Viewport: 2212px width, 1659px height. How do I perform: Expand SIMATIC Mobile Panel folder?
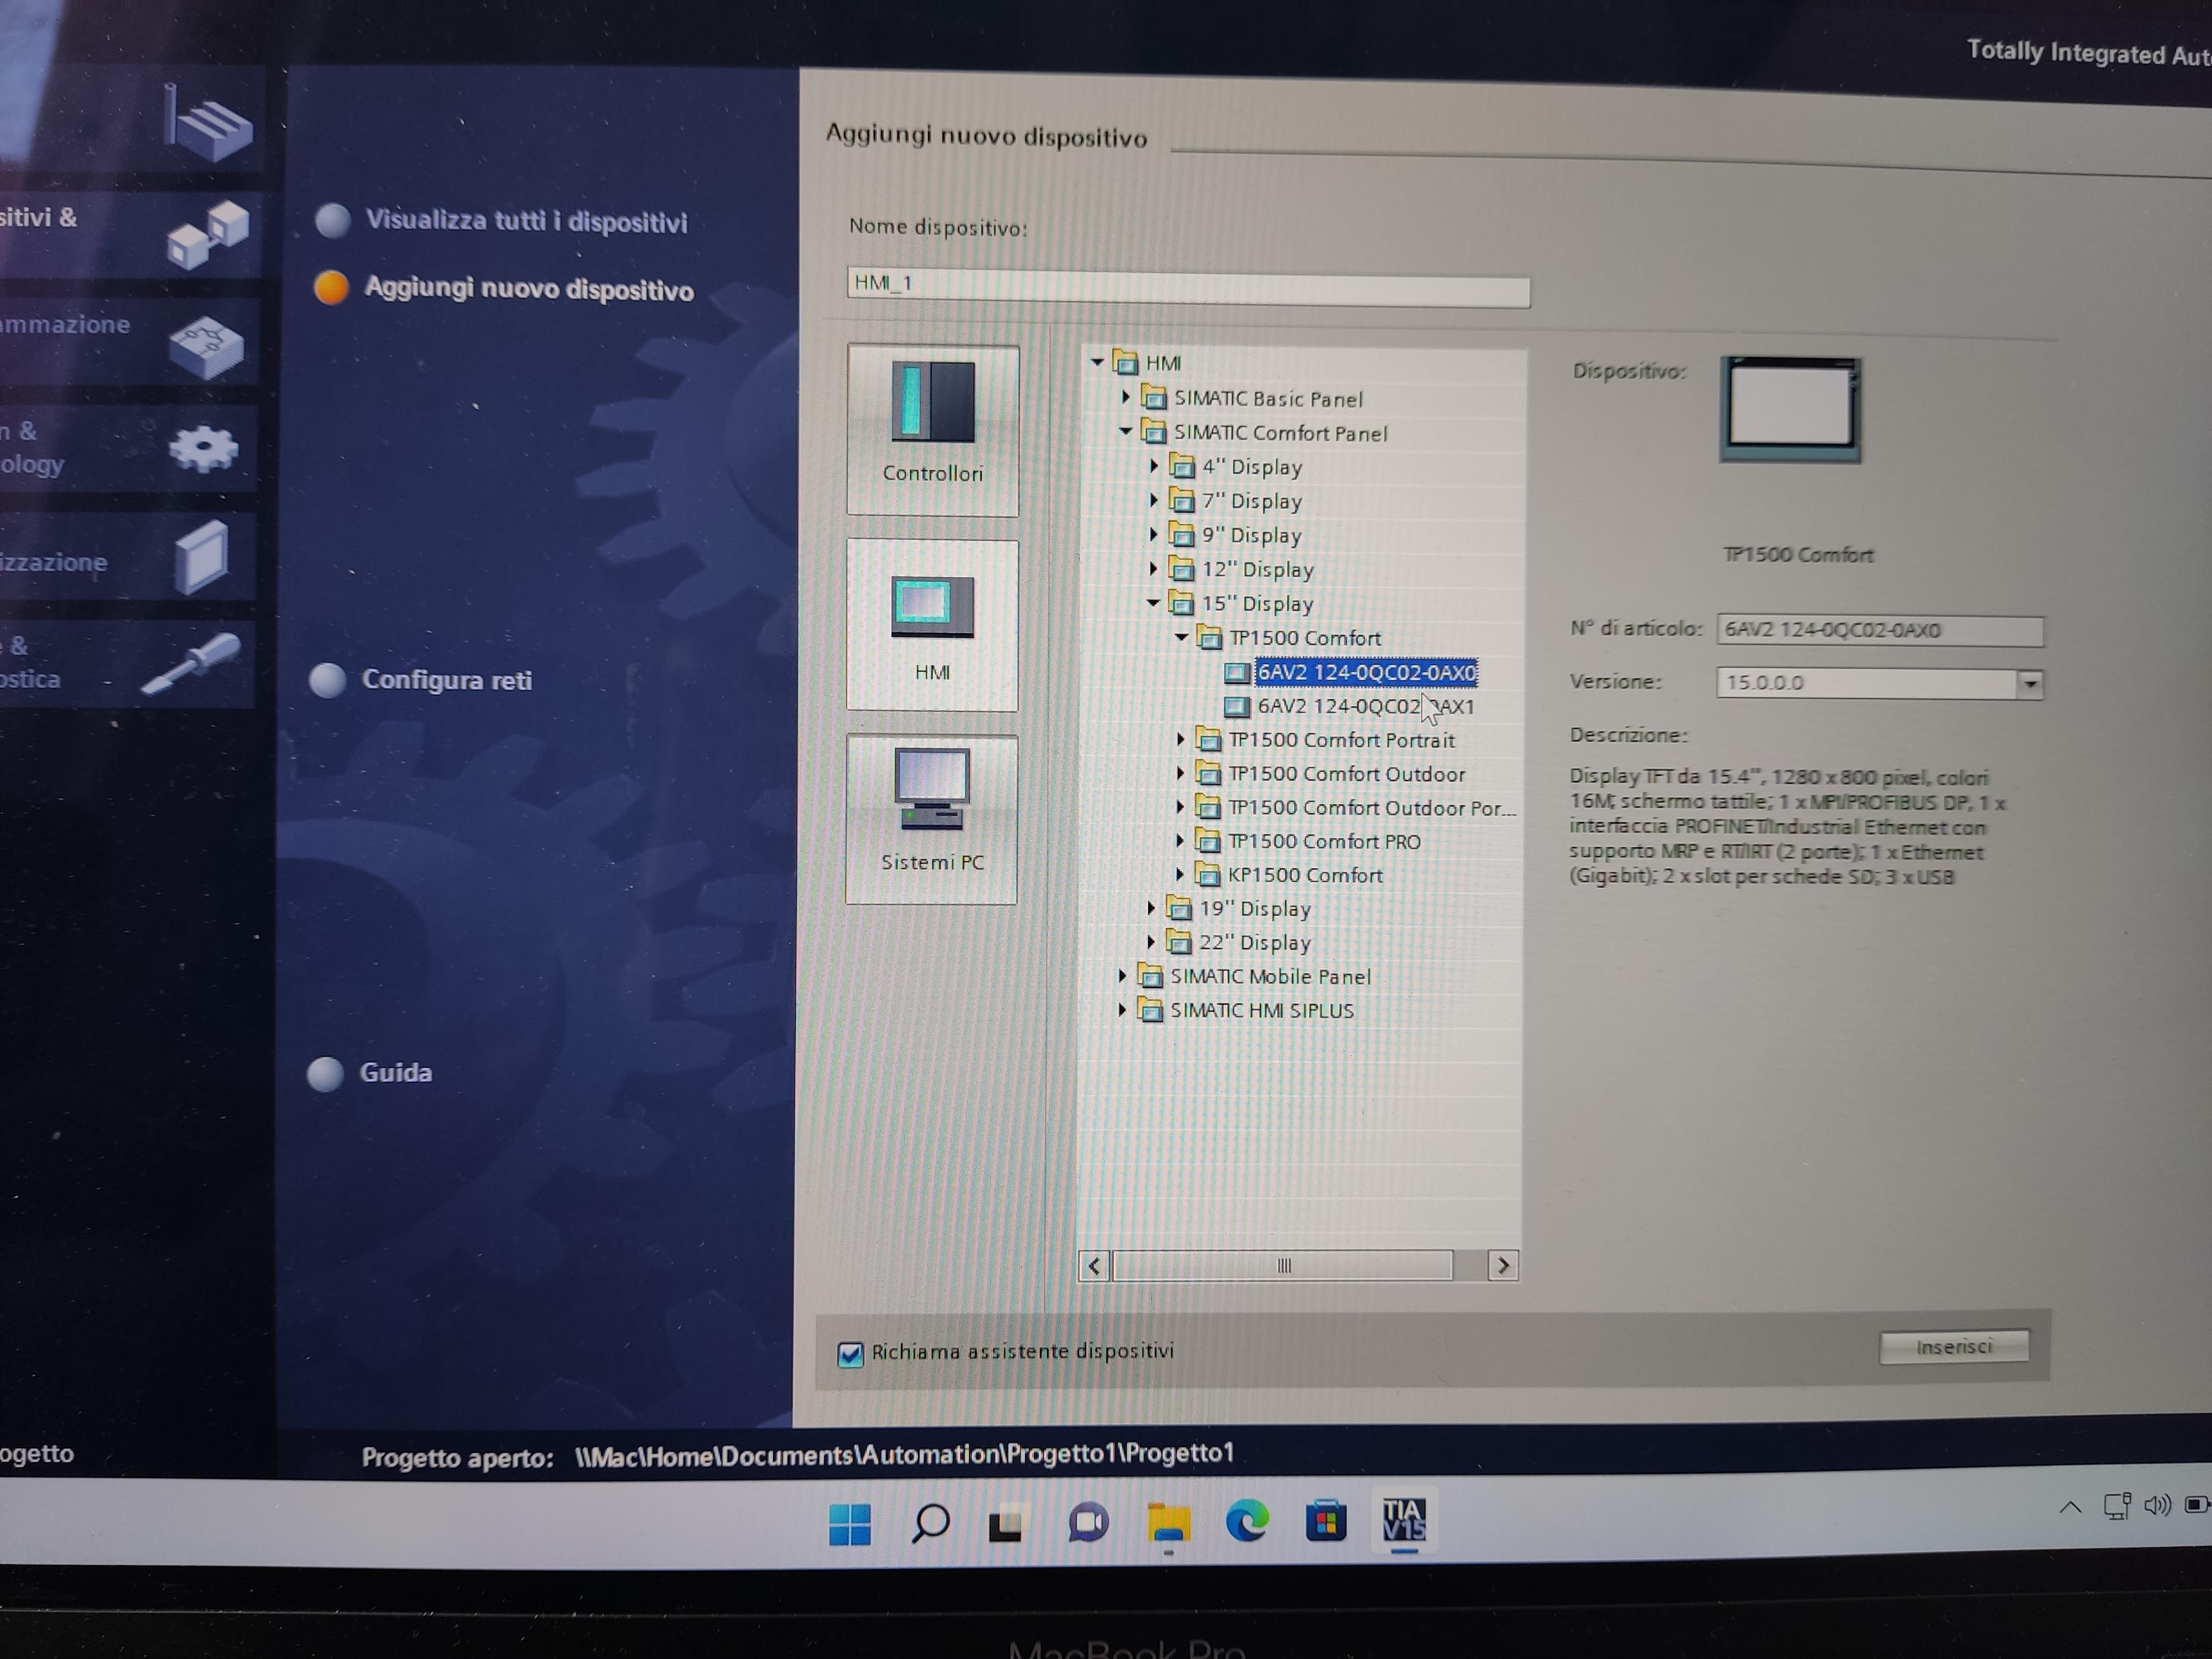pyautogui.click(x=1123, y=976)
